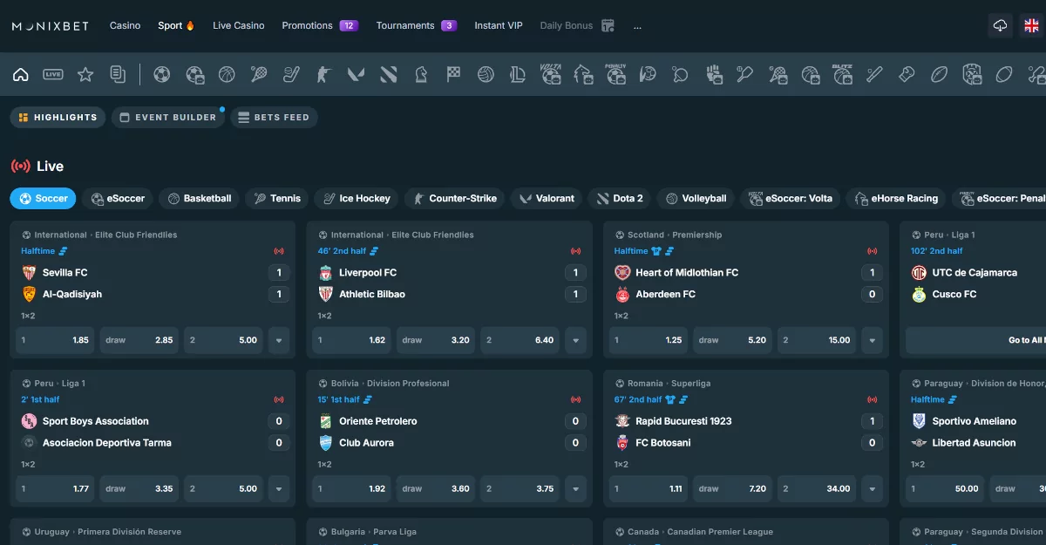Open the UK flag language selector
The image size is (1046, 545).
click(1031, 25)
